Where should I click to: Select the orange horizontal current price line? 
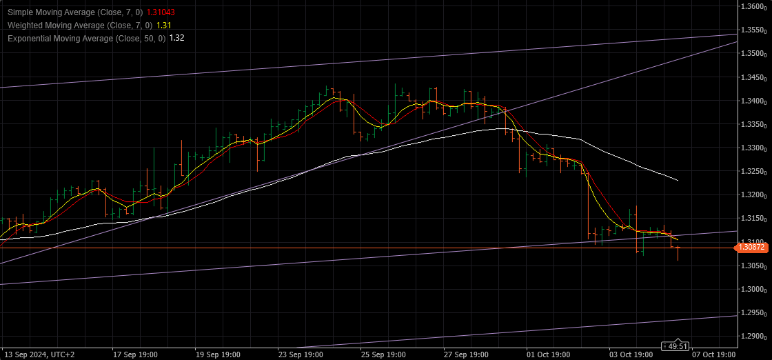pyautogui.click(x=367, y=248)
